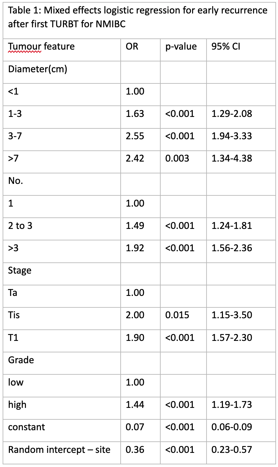This screenshot has width=278, height=467.
Task: Select the 'Stage' section label
Action: click(20, 270)
